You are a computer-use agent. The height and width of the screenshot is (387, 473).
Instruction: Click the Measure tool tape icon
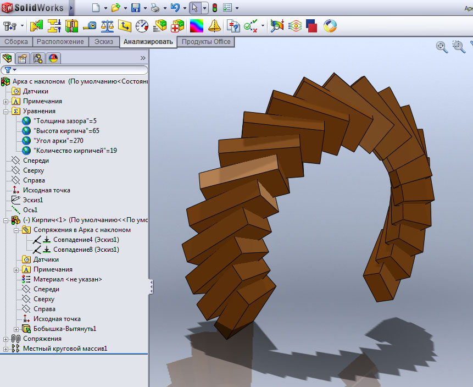[x=90, y=26]
